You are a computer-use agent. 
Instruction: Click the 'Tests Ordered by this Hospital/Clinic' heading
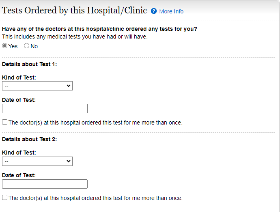[x=75, y=11]
